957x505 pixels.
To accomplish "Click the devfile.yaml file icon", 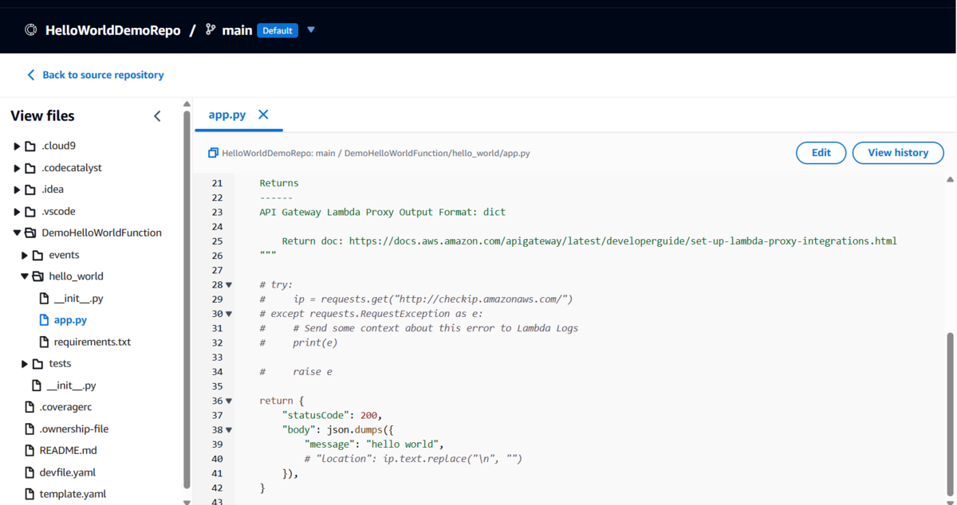I will (30, 472).
